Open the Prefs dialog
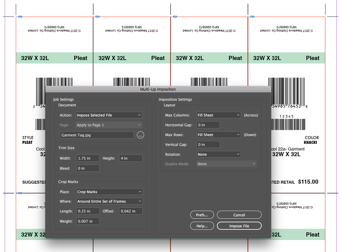342x252 pixels. [x=202, y=215]
